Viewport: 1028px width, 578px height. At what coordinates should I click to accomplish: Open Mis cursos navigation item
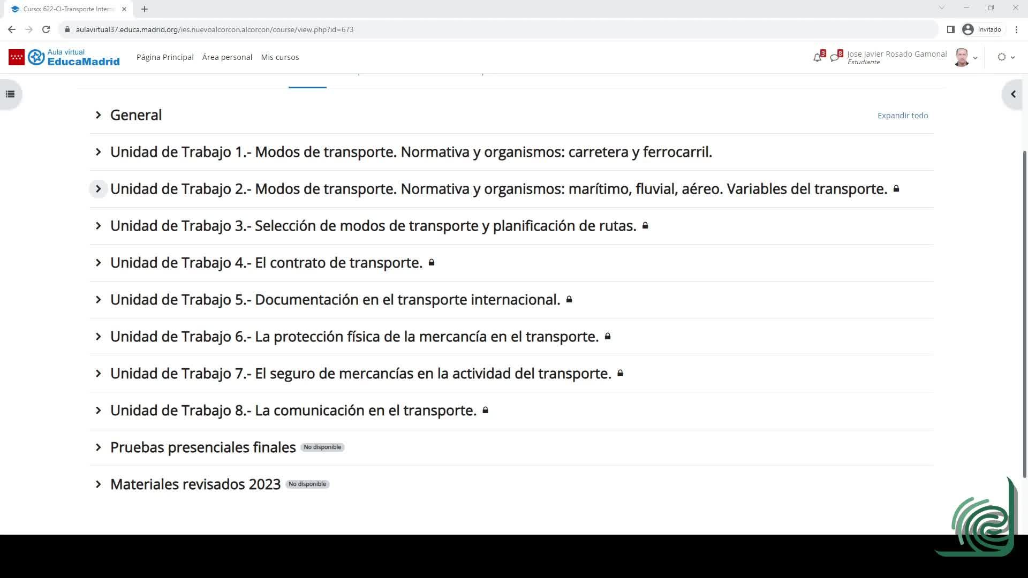click(279, 57)
